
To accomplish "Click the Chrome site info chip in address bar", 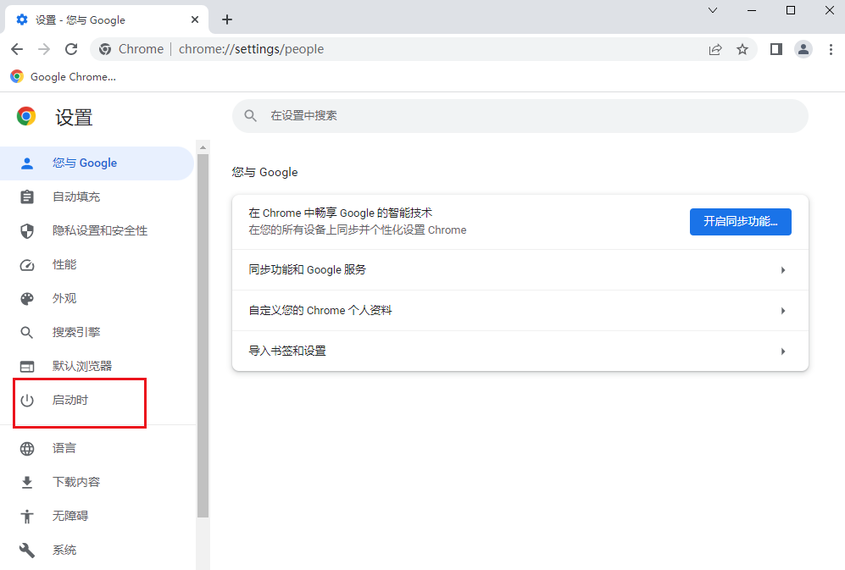I will click(x=131, y=49).
